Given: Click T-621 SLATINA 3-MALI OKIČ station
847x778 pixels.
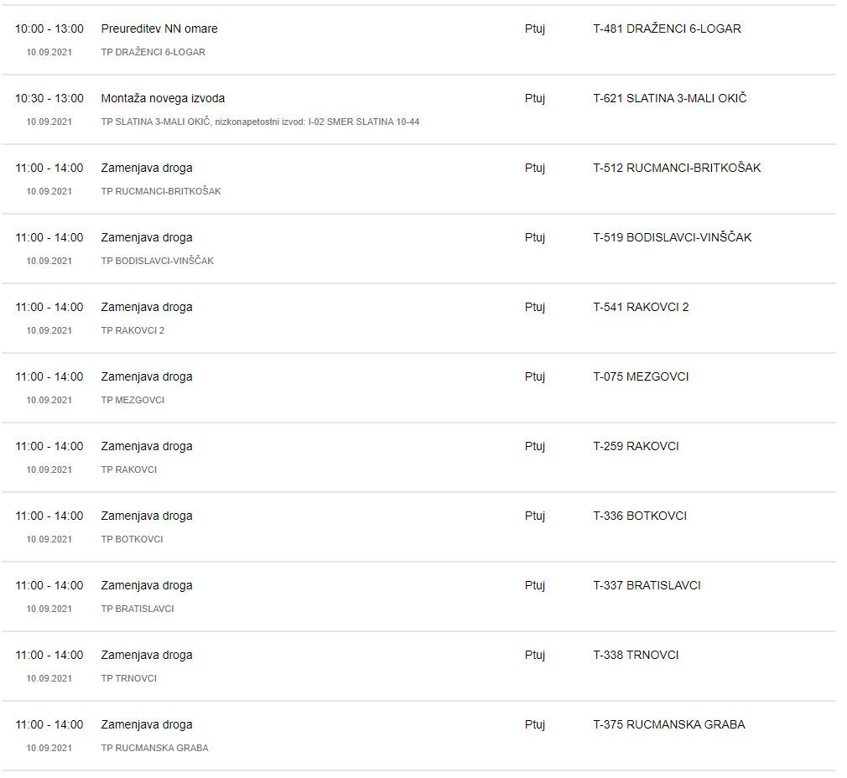Looking at the screenshot, I should coord(669,98).
